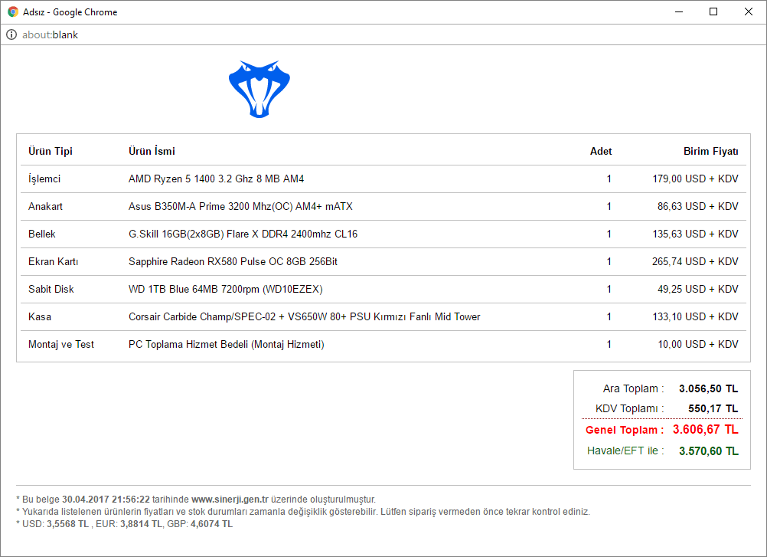The width and height of the screenshot is (767, 557).
Task: Click the GBP rate 4,6074 TL
Action: pos(211,524)
